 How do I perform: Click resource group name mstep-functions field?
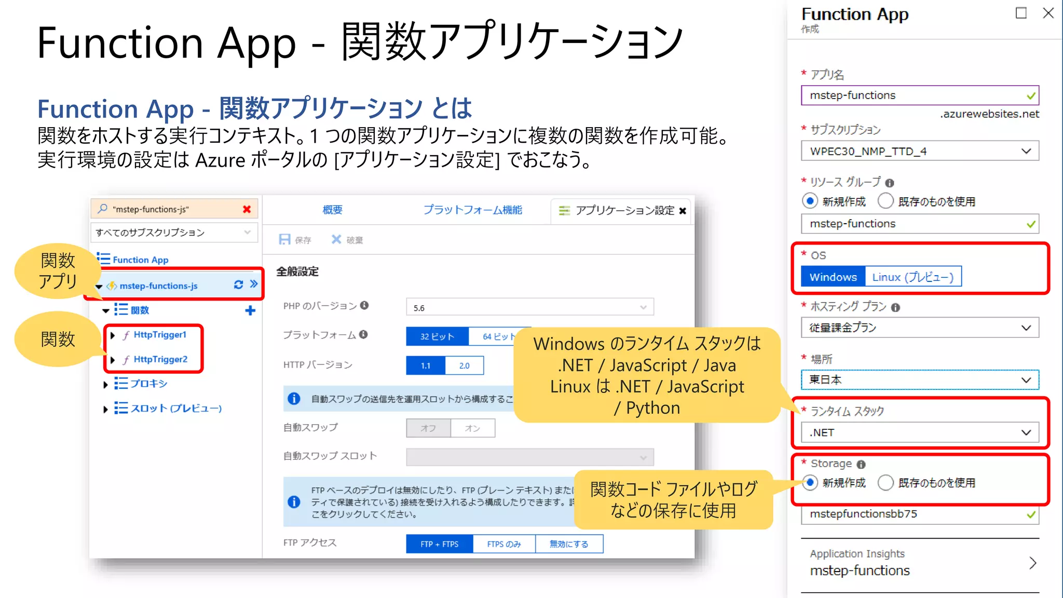[x=920, y=224]
